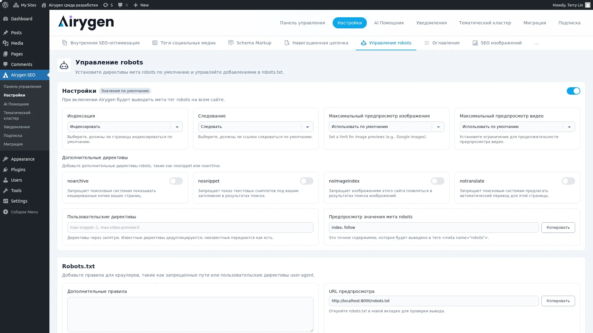Click the Tools wrench icon
Viewport: 593px width, 333px height.
click(x=6, y=191)
